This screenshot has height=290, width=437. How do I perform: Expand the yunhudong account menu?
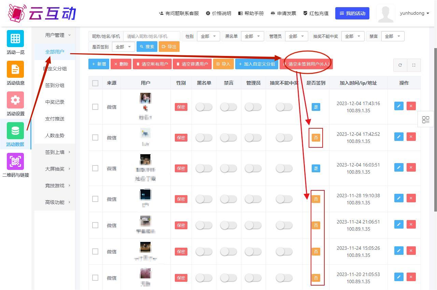414,13
